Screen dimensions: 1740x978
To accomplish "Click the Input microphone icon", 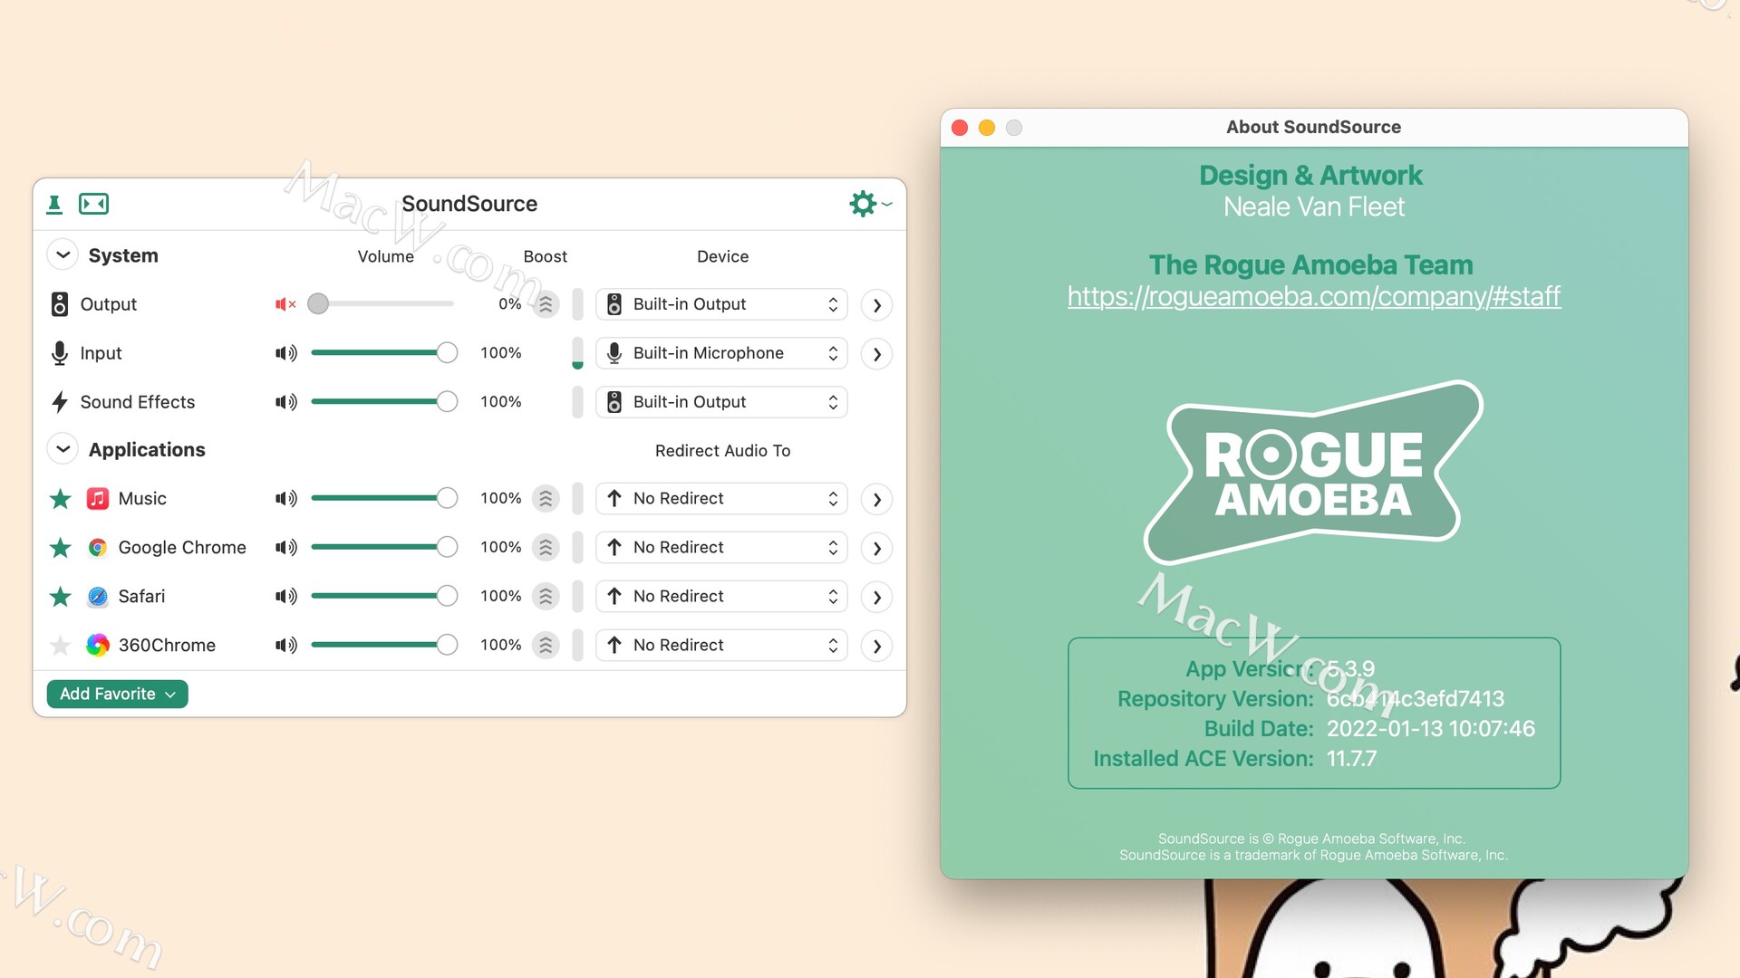I will 60,353.
